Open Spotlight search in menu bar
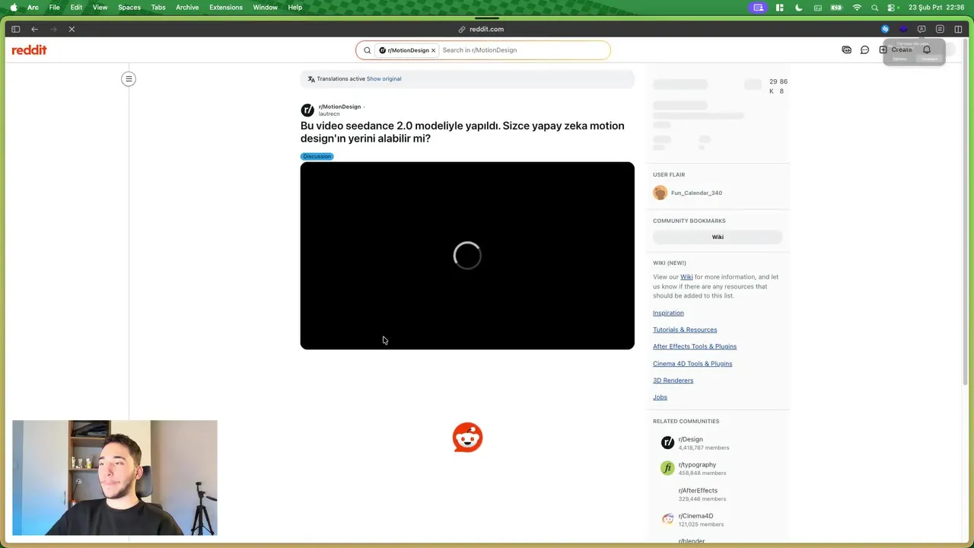The image size is (974, 548). pos(874,8)
